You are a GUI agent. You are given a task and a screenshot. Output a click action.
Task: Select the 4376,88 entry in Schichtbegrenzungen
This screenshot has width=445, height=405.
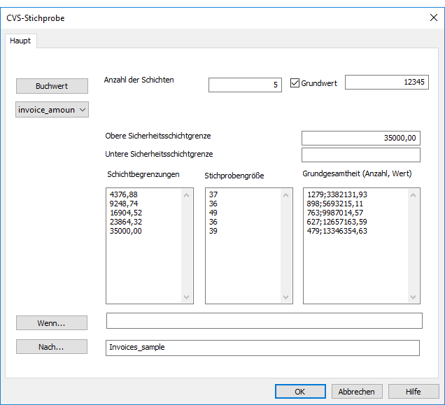coord(124,194)
